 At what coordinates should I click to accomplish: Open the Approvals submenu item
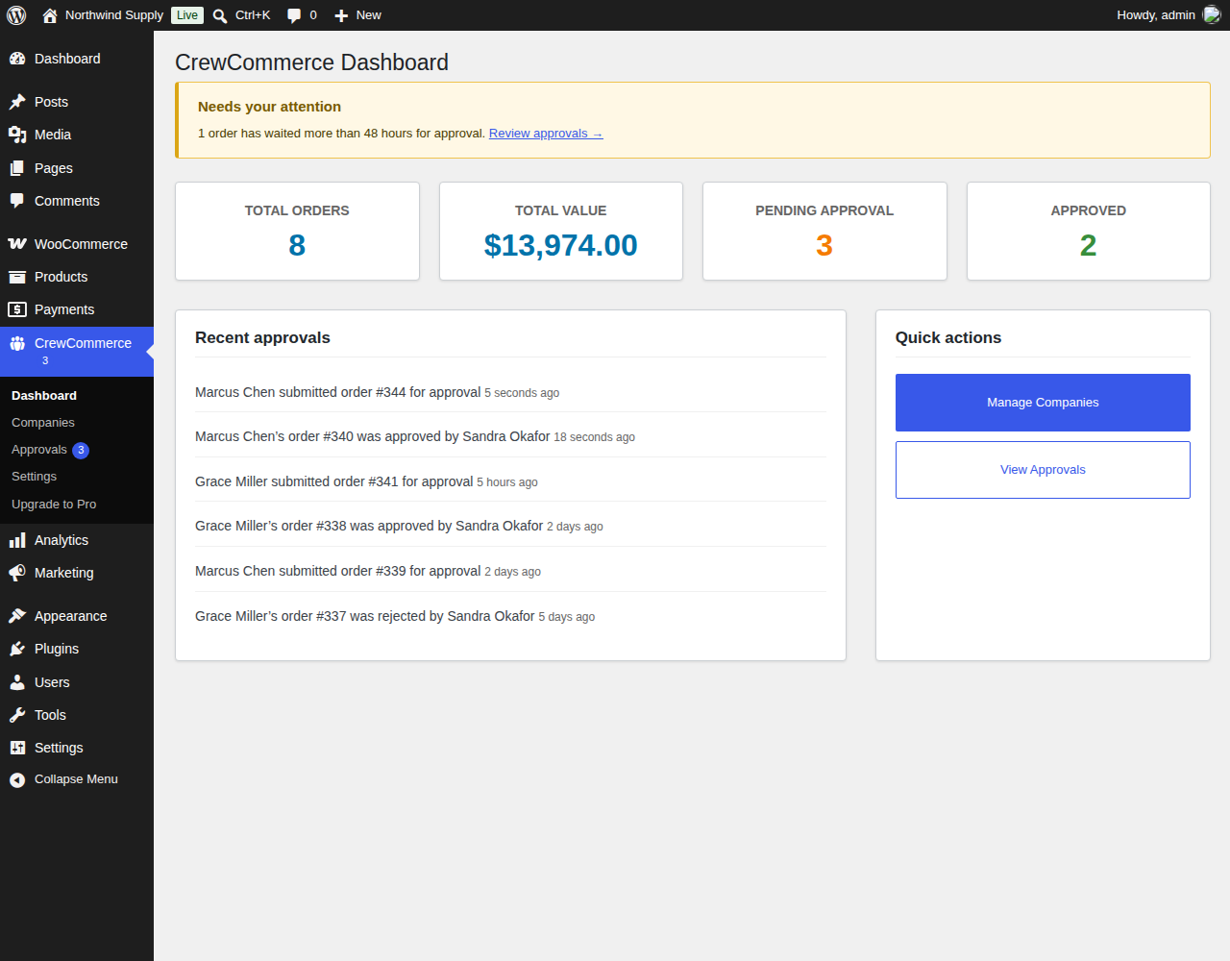(39, 450)
